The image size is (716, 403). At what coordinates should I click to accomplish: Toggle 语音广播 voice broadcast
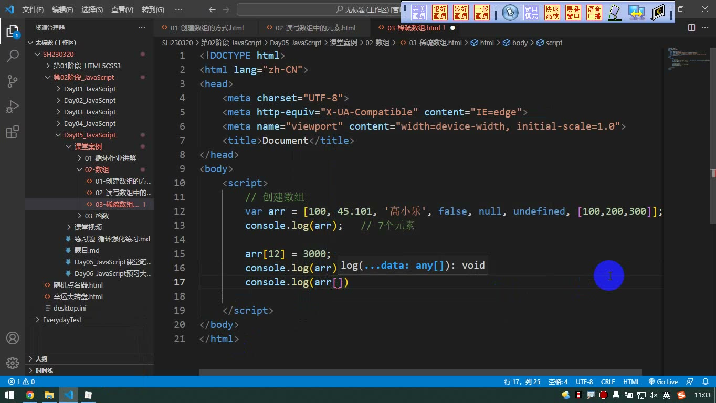tap(594, 13)
